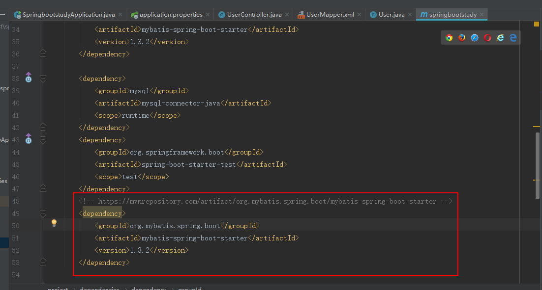The width and height of the screenshot is (542, 290).
Task: Click line number 37 in gutter
Action: click(16, 66)
